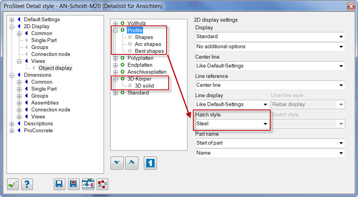The width and height of the screenshot is (358, 197).
Task: Collapse the Profile node
Action: 116,30
